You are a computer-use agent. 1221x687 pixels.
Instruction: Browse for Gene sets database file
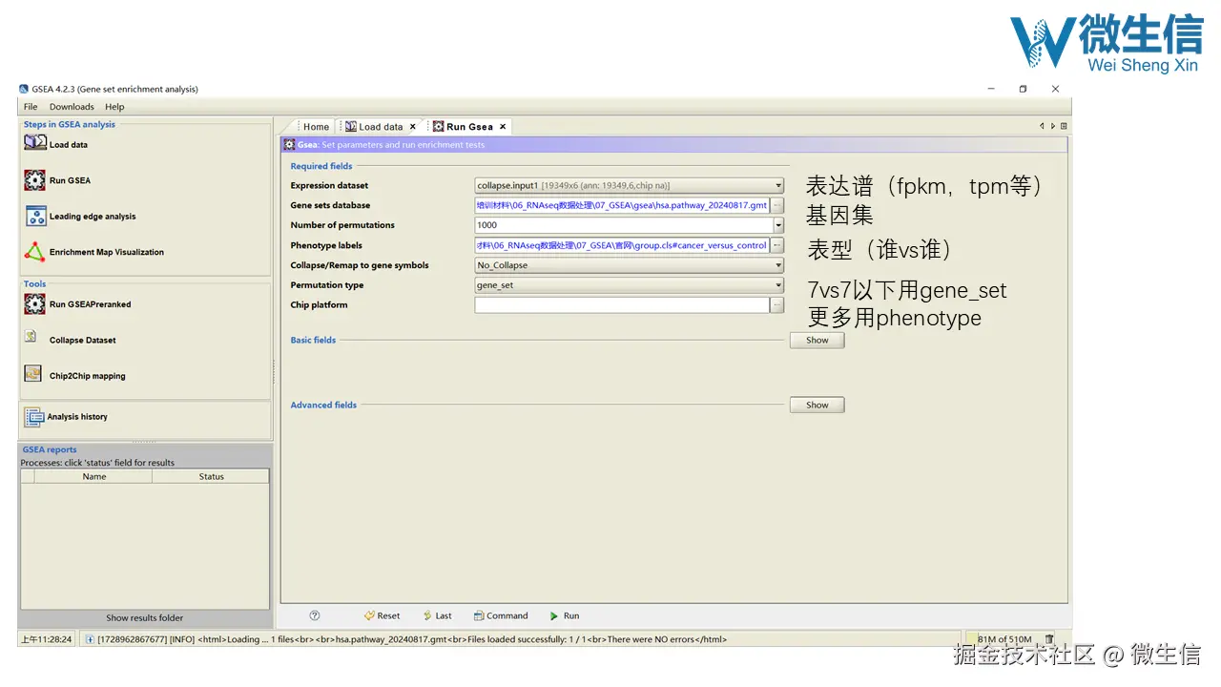point(777,205)
